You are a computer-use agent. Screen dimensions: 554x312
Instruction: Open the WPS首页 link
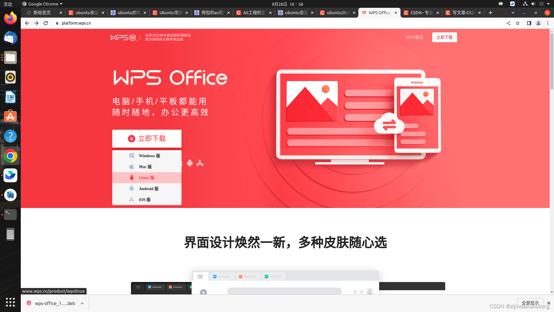click(x=415, y=37)
